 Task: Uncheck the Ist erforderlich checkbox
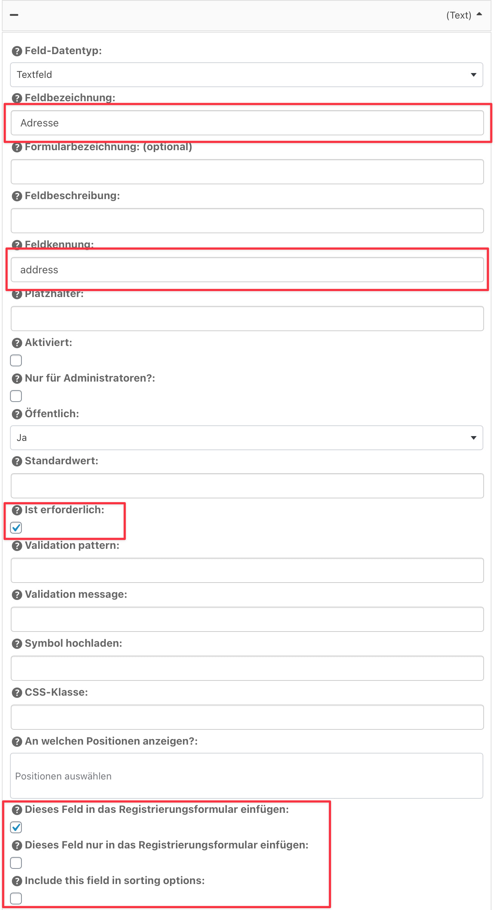(x=16, y=528)
